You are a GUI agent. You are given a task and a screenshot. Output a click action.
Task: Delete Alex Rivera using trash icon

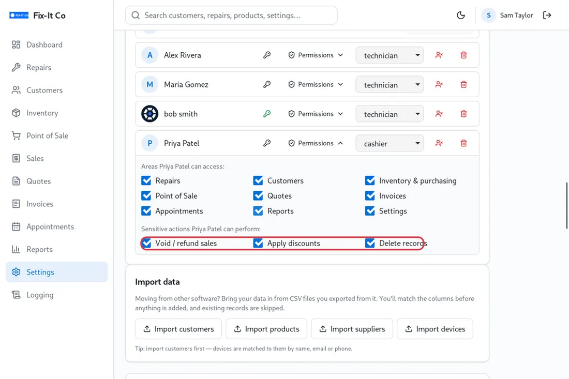(464, 55)
